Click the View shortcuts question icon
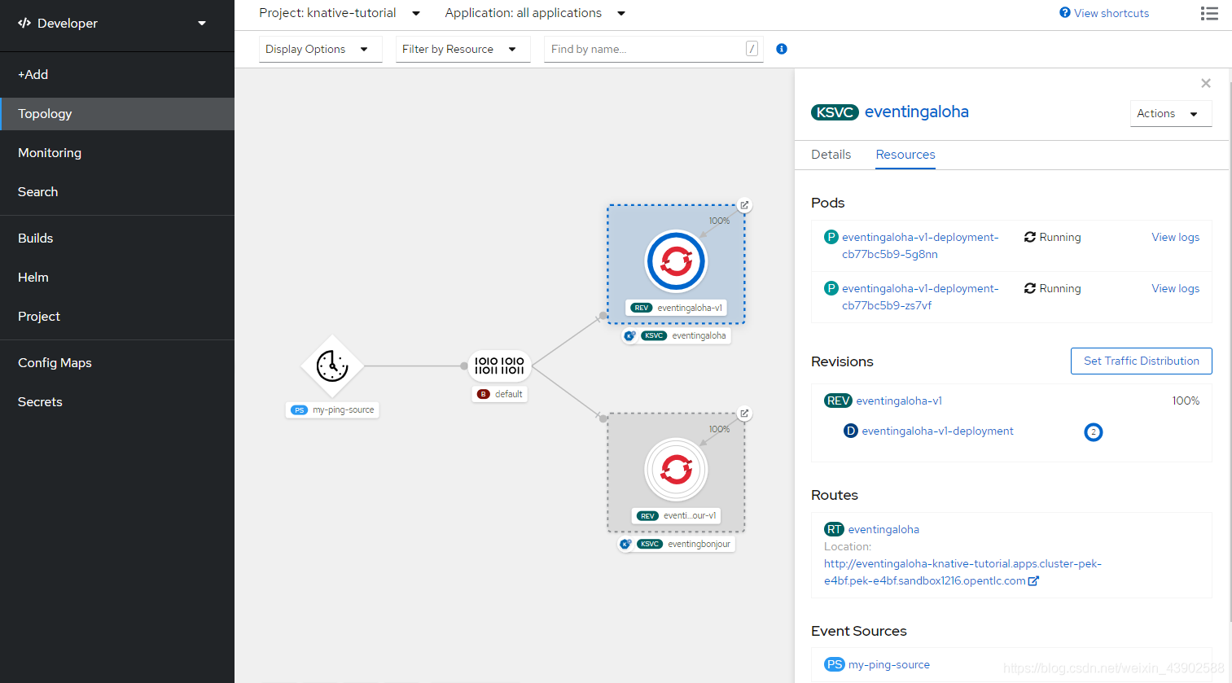This screenshot has width=1232, height=683. [1065, 13]
